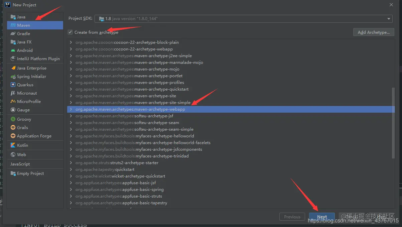The height and width of the screenshot is (227, 402).
Task: Click the Application Forge icon
Action: [13, 136]
